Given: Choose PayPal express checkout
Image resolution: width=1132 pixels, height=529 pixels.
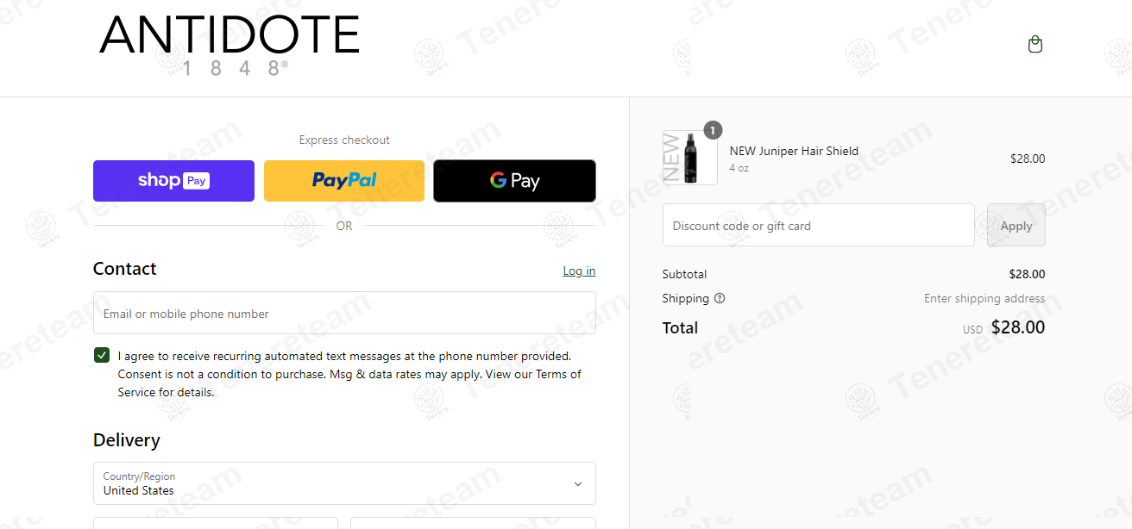Looking at the screenshot, I should click(344, 181).
